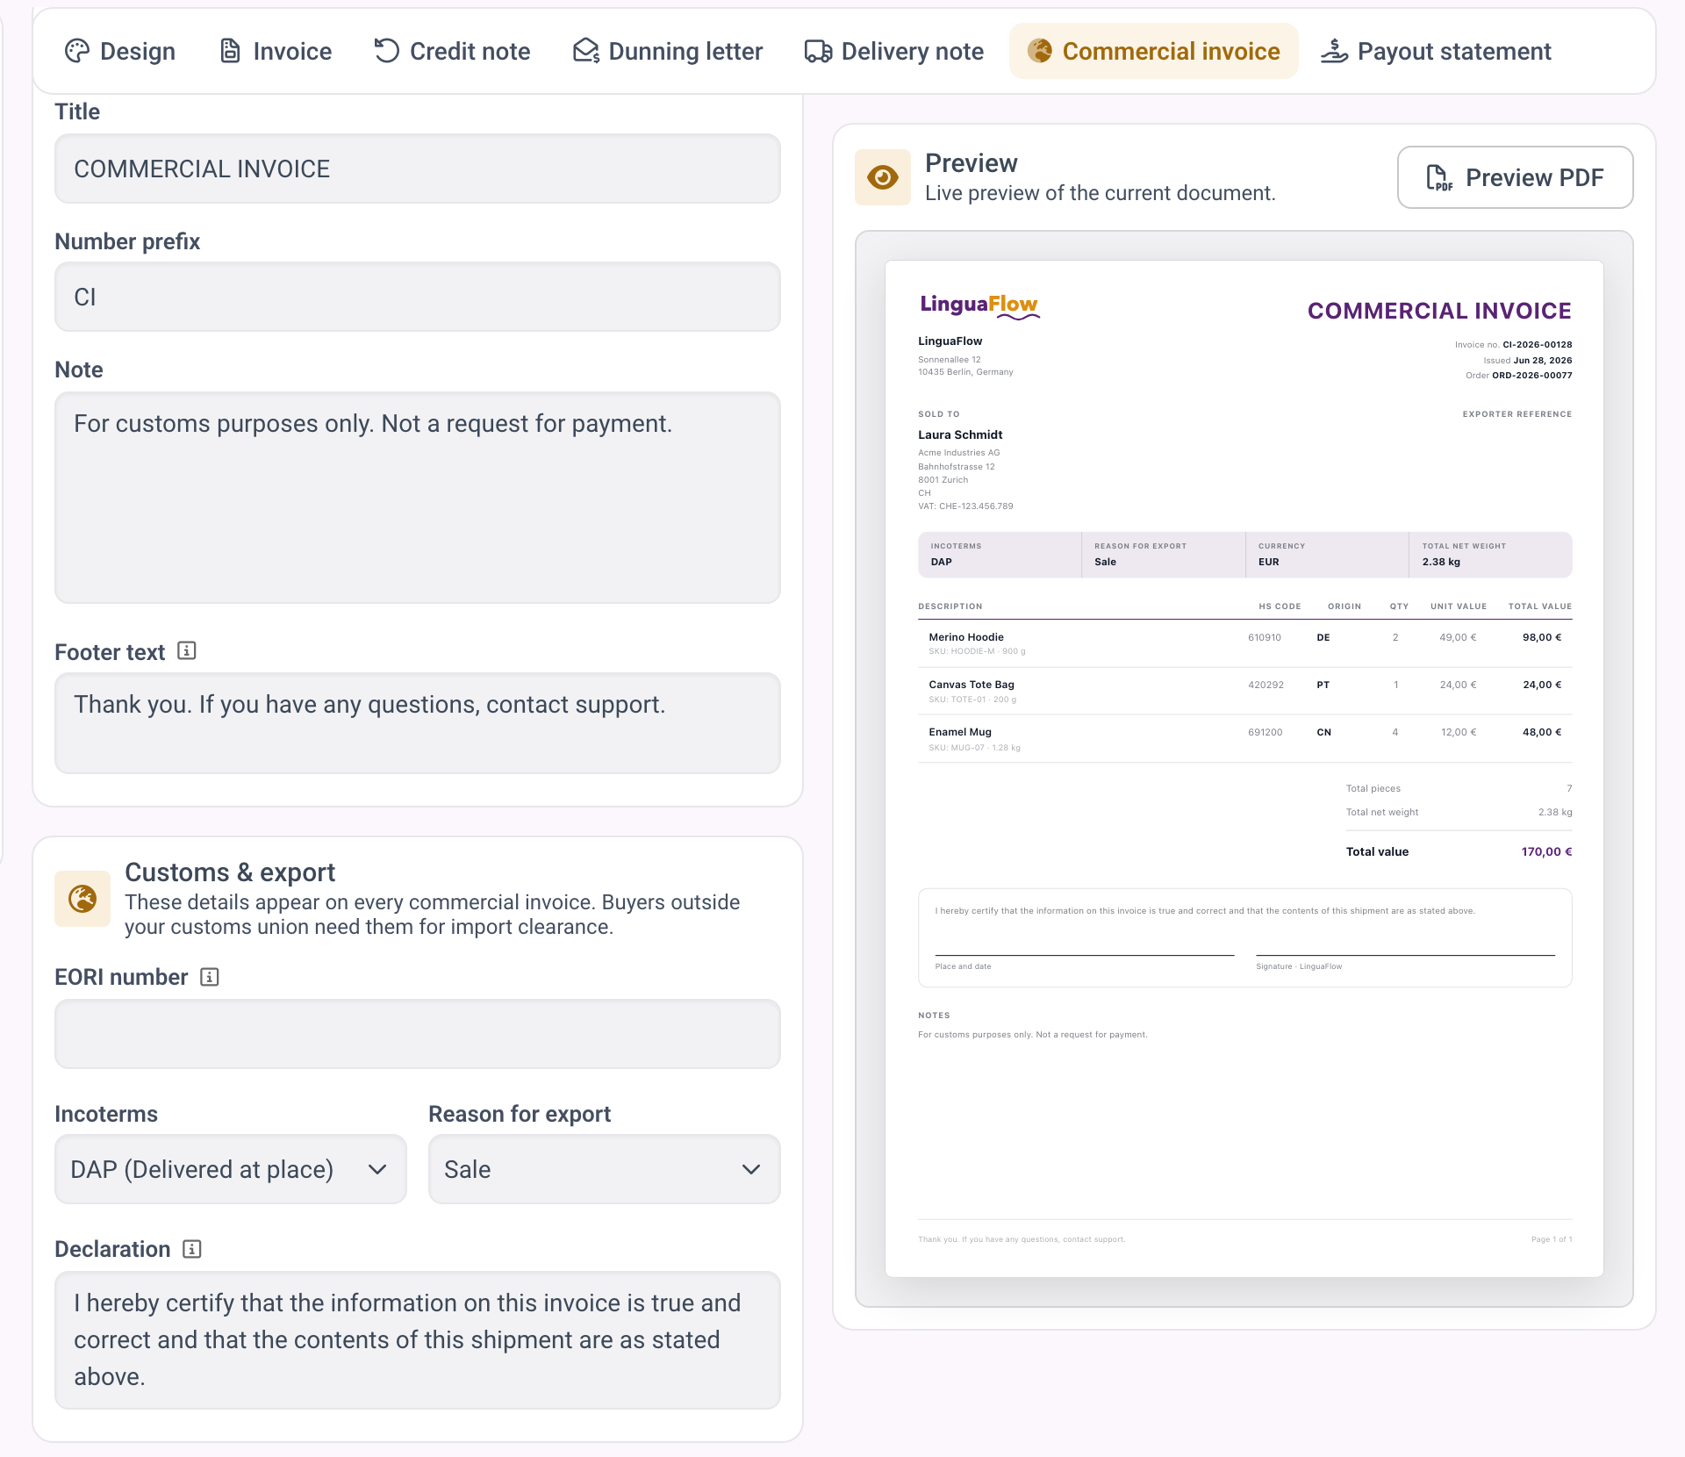The width and height of the screenshot is (1685, 1457).
Task: Click the Credit note undo-arrow icon
Action: pyautogui.click(x=386, y=51)
